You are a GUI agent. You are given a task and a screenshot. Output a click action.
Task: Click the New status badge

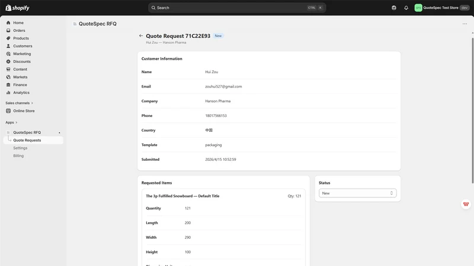tap(218, 35)
